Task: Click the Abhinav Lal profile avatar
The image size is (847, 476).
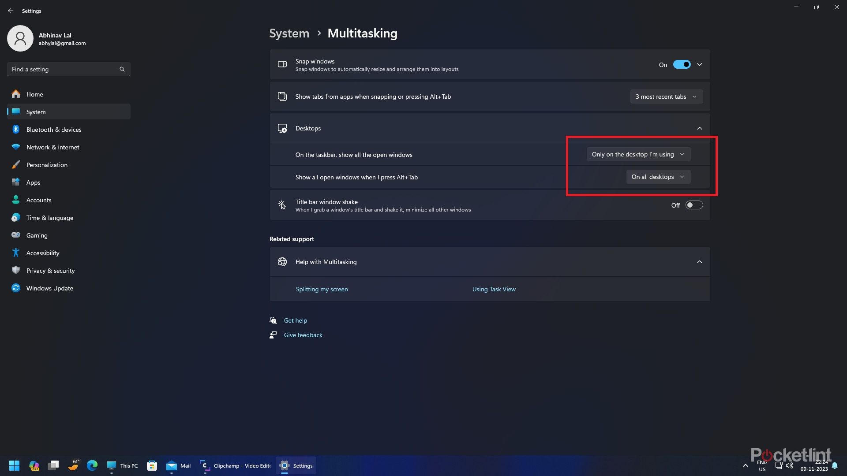Action: click(x=20, y=38)
